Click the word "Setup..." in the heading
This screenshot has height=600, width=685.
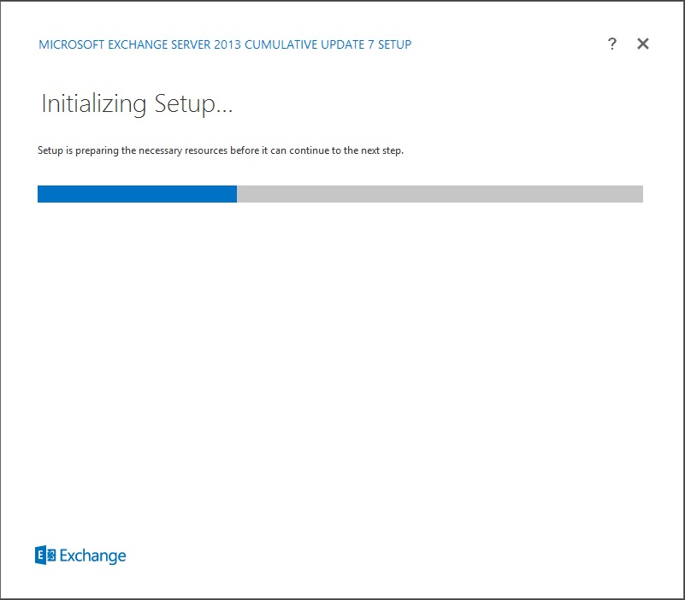[x=194, y=104]
